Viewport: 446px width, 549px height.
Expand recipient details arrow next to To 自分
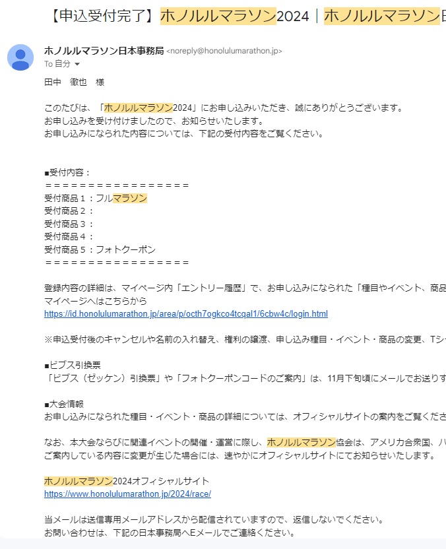coord(77,65)
